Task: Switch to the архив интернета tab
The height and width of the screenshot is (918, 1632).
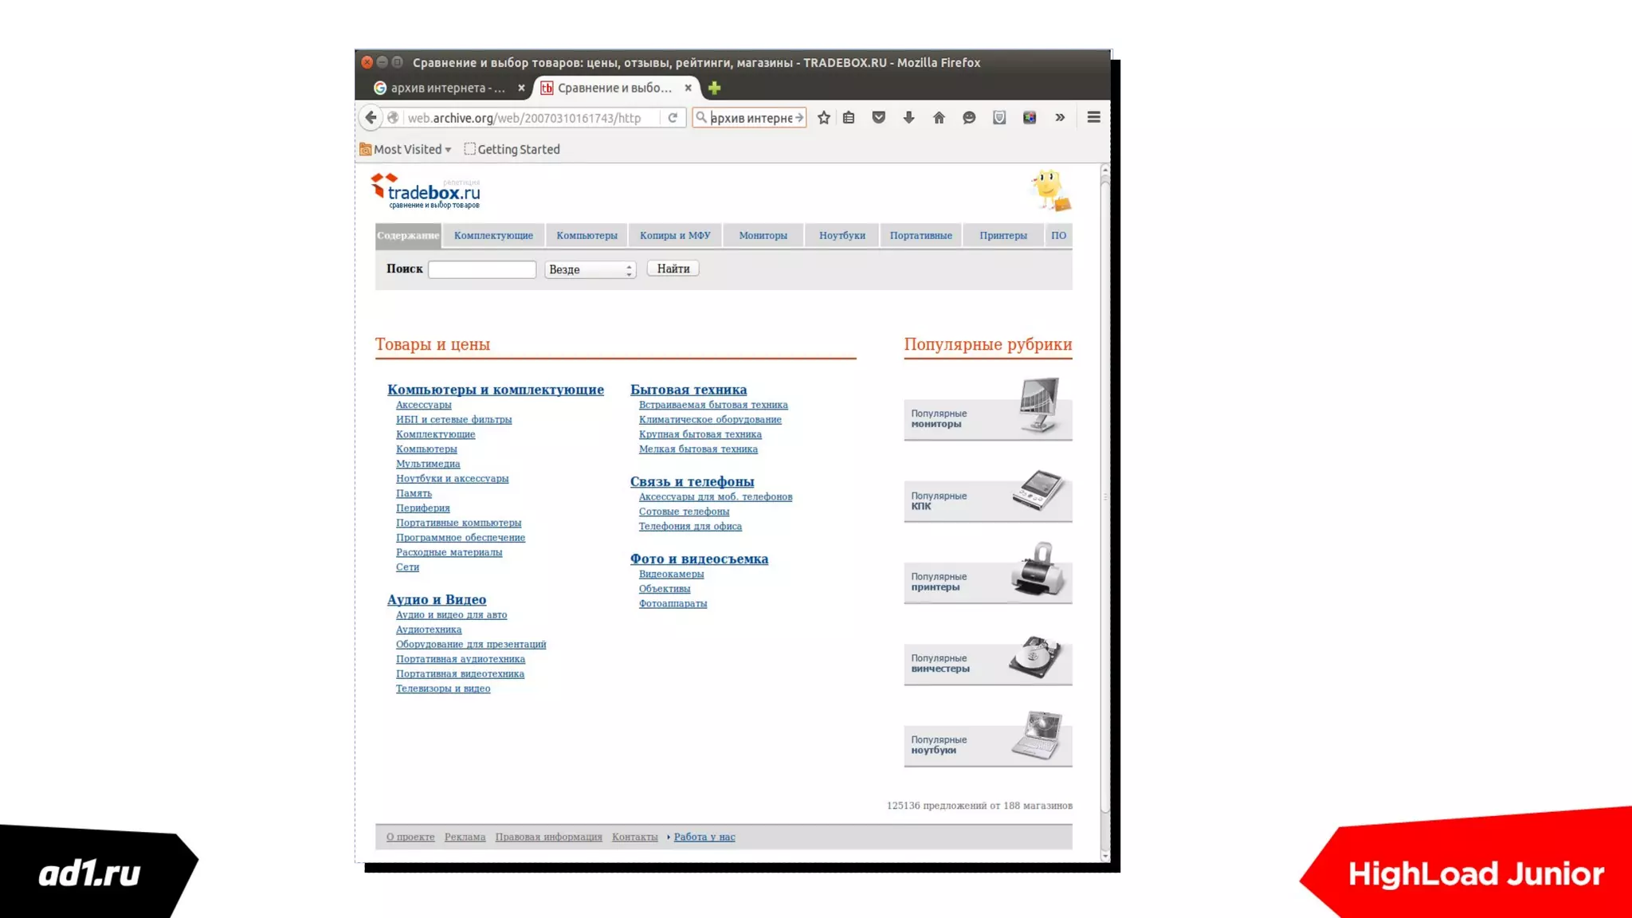Action: point(446,88)
